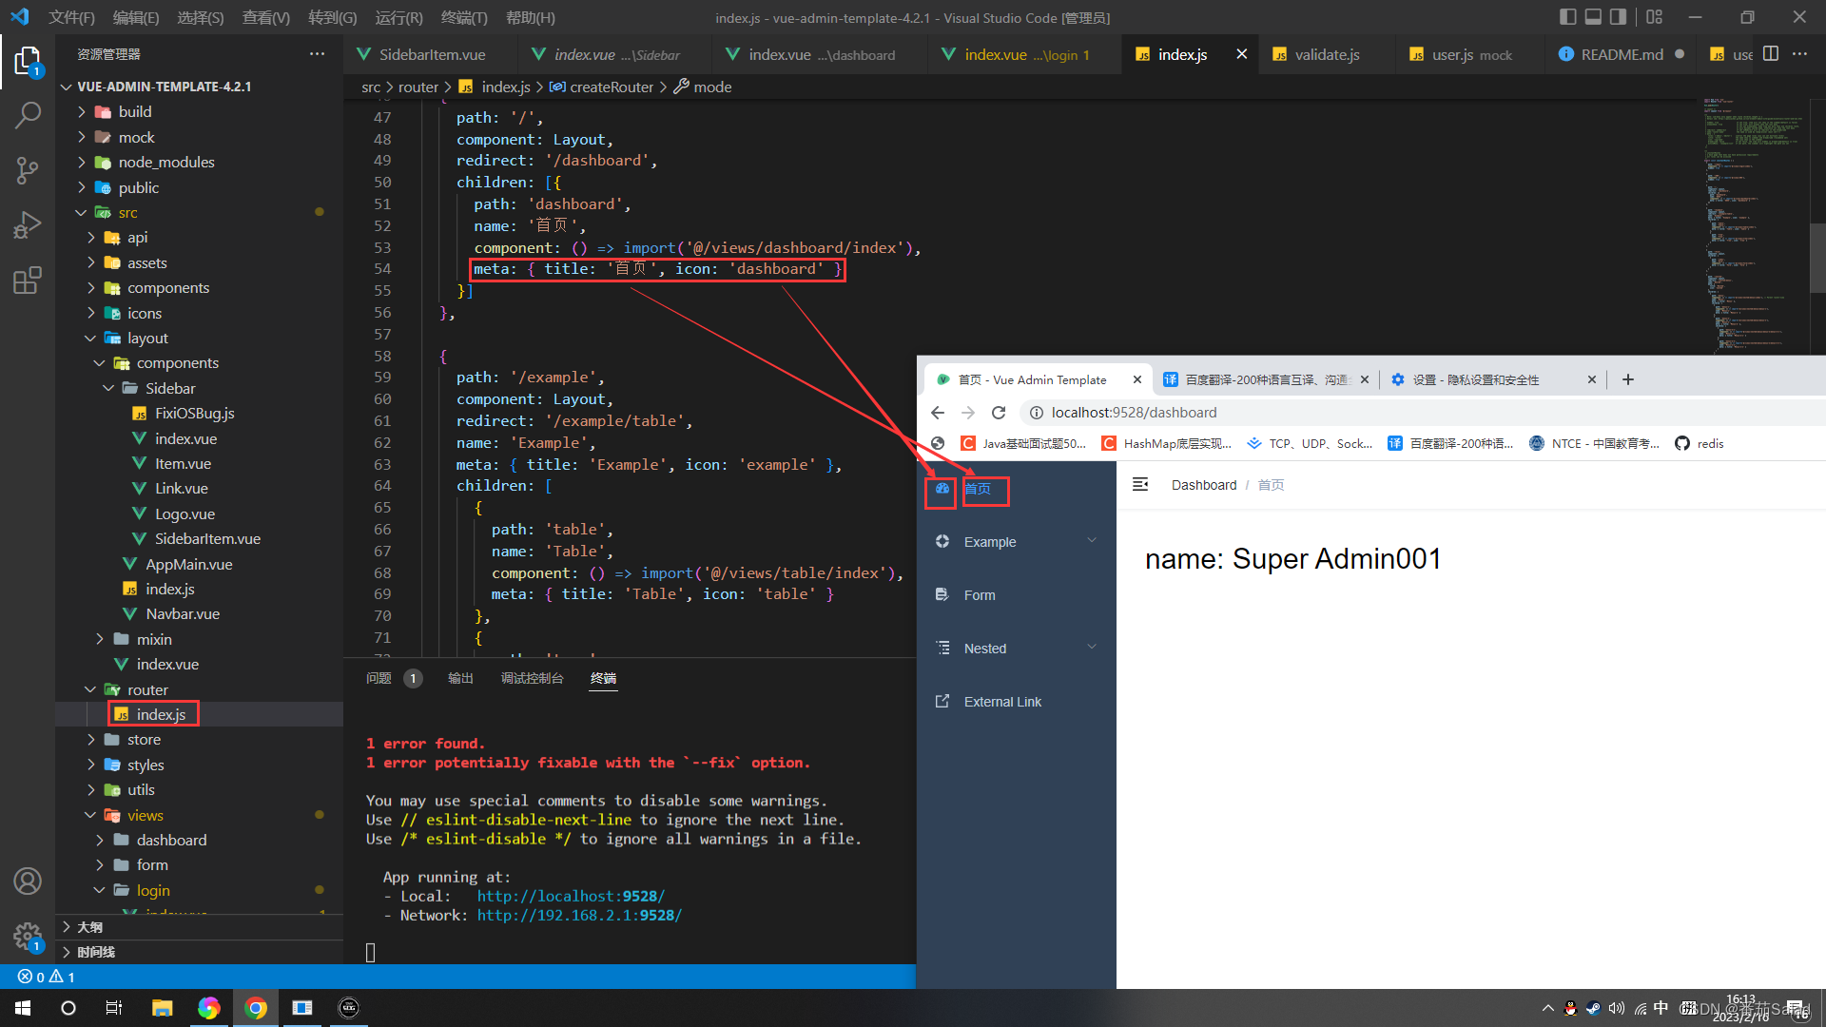Click the External Link icon in web sidebar
Viewport: 1826px width, 1027px height.
(x=942, y=701)
